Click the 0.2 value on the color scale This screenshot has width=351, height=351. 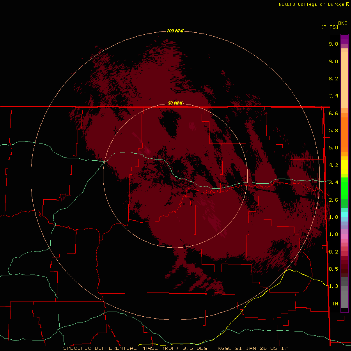point(333,252)
